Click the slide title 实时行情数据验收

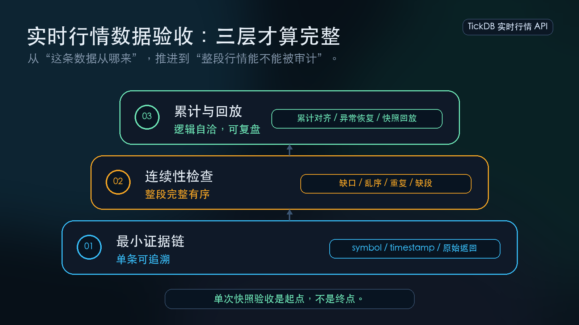[110, 36]
